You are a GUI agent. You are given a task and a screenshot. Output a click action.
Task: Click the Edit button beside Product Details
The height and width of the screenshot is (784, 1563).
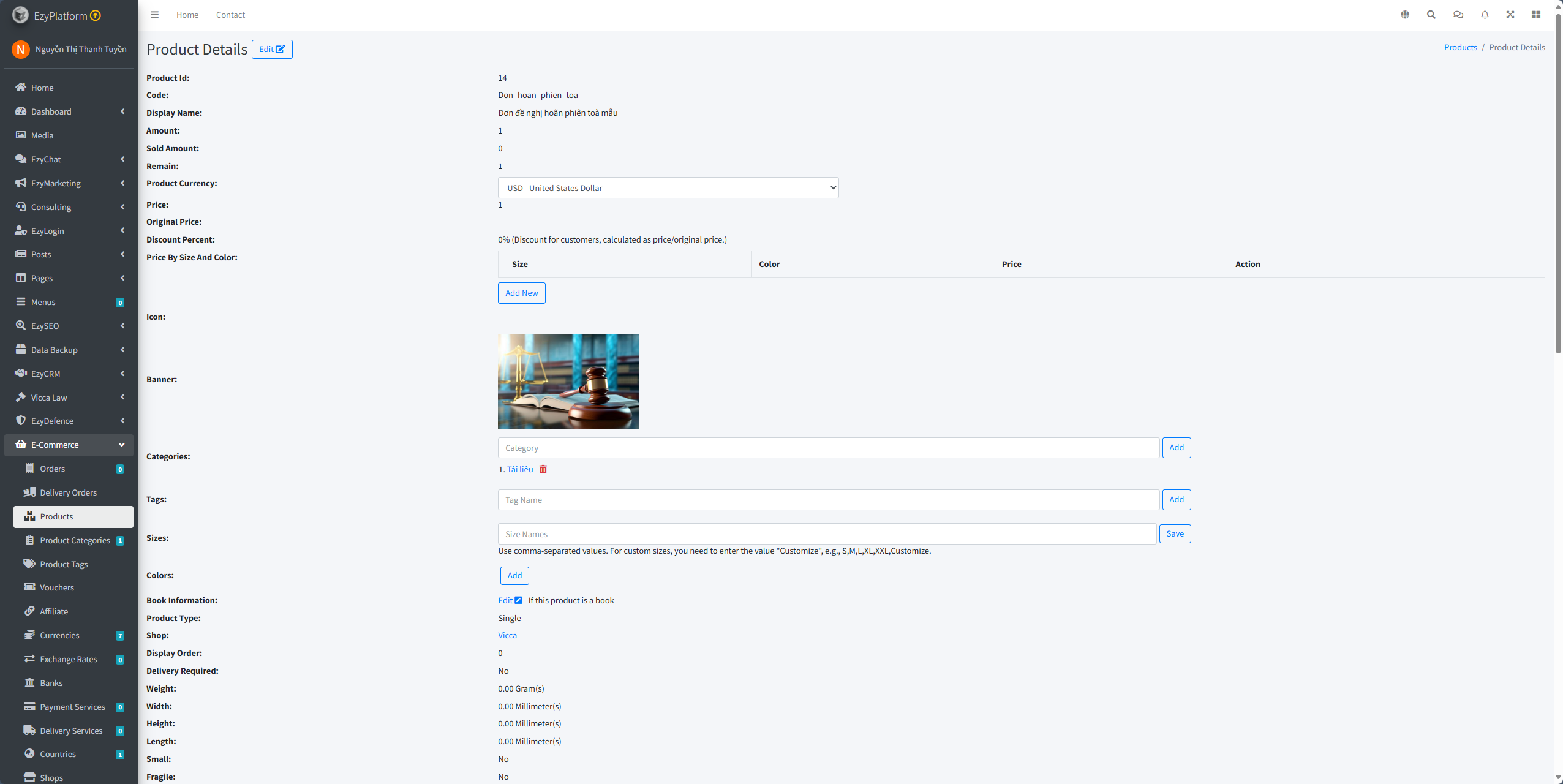(x=272, y=49)
